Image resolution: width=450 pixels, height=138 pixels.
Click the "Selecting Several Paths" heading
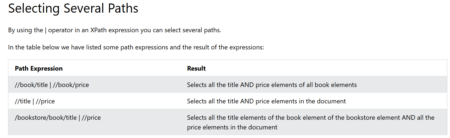pos(73,8)
